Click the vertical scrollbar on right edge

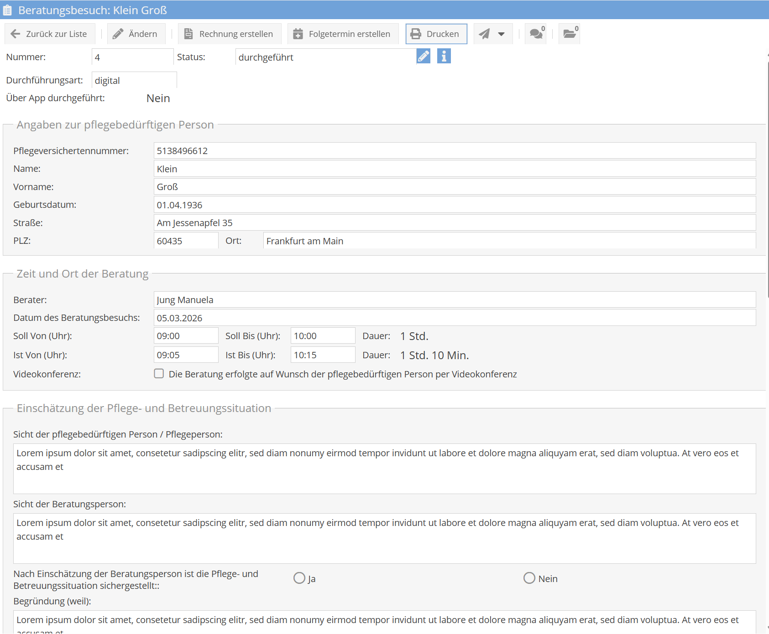point(767,182)
